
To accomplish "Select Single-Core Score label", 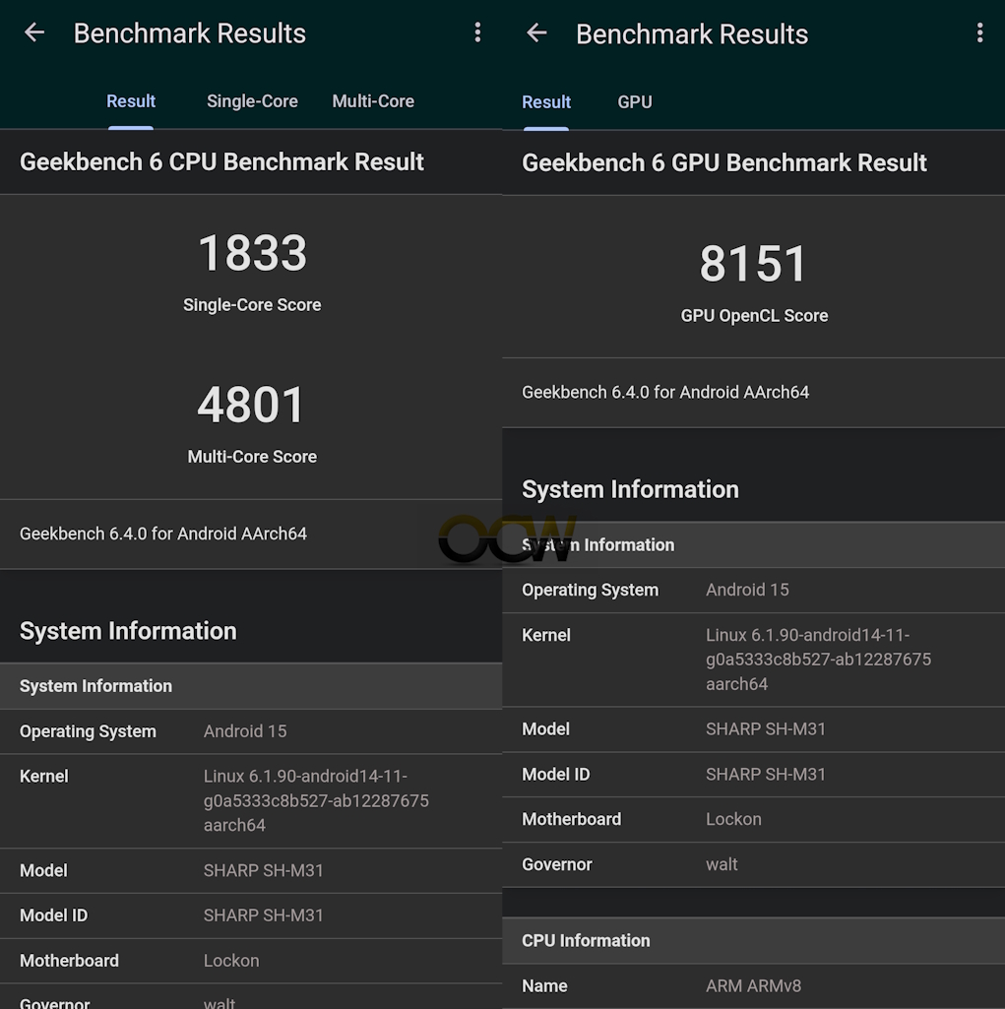I will (252, 304).
